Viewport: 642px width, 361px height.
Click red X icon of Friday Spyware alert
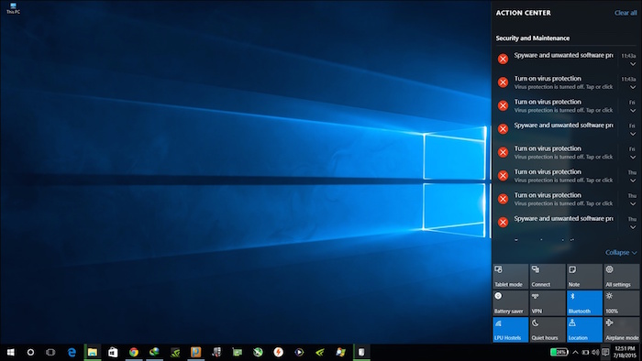pyautogui.click(x=503, y=129)
